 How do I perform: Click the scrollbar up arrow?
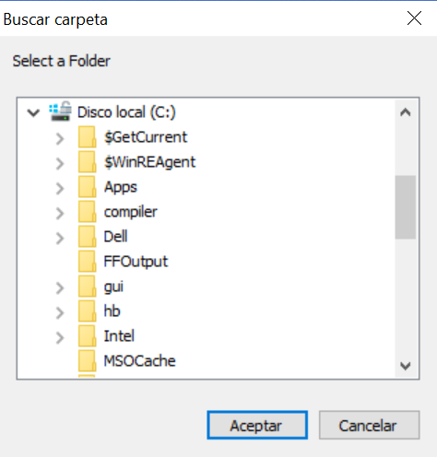406,112
